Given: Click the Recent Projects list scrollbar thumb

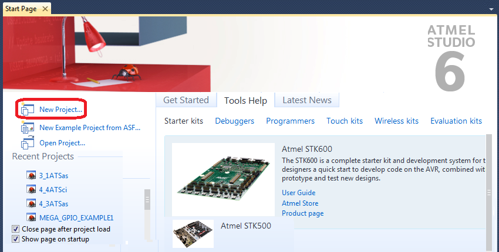Looking at the screenshot, I should 147,200.
